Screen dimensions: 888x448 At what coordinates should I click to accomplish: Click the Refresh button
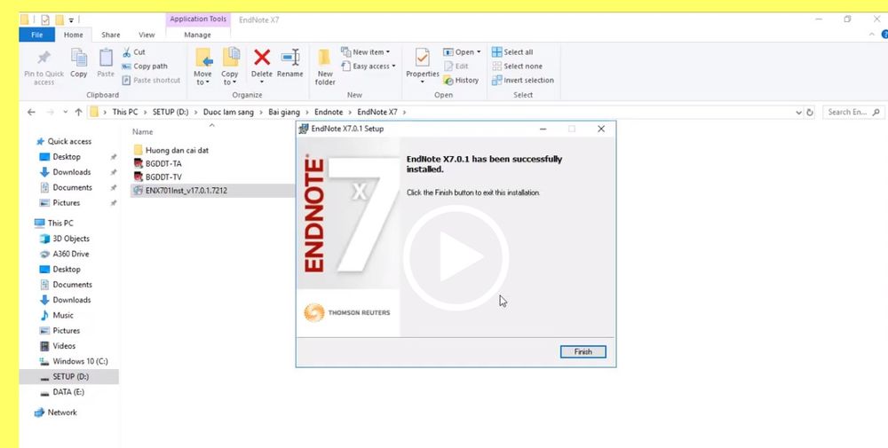[810, 113]
